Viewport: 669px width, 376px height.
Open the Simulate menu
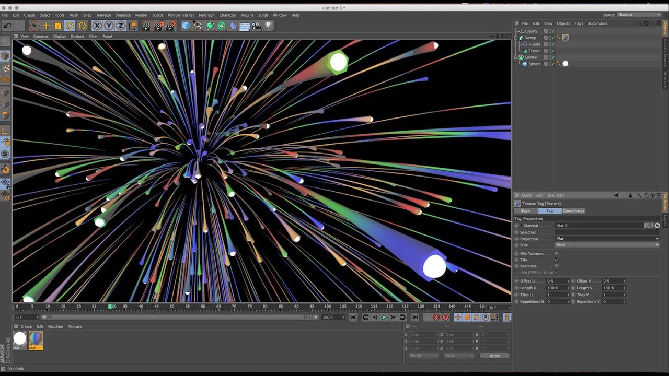[x=123, y=15]
